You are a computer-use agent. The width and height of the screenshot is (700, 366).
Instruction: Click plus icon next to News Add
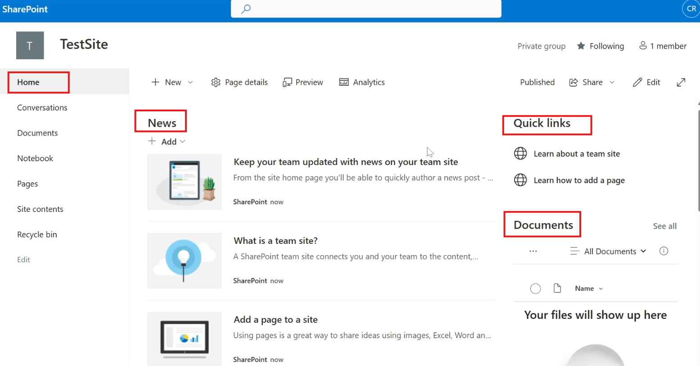click(x=152, y=141)
